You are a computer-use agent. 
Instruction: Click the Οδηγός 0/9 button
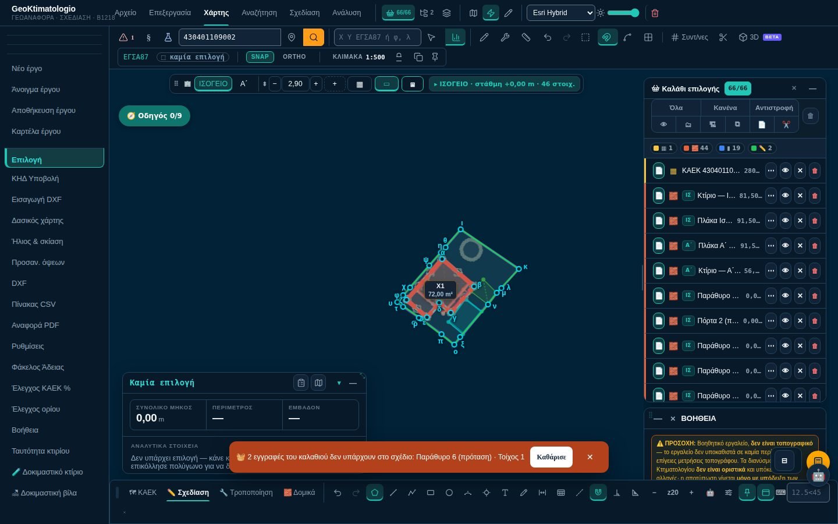pyautogui.click(x=154, y=116)
